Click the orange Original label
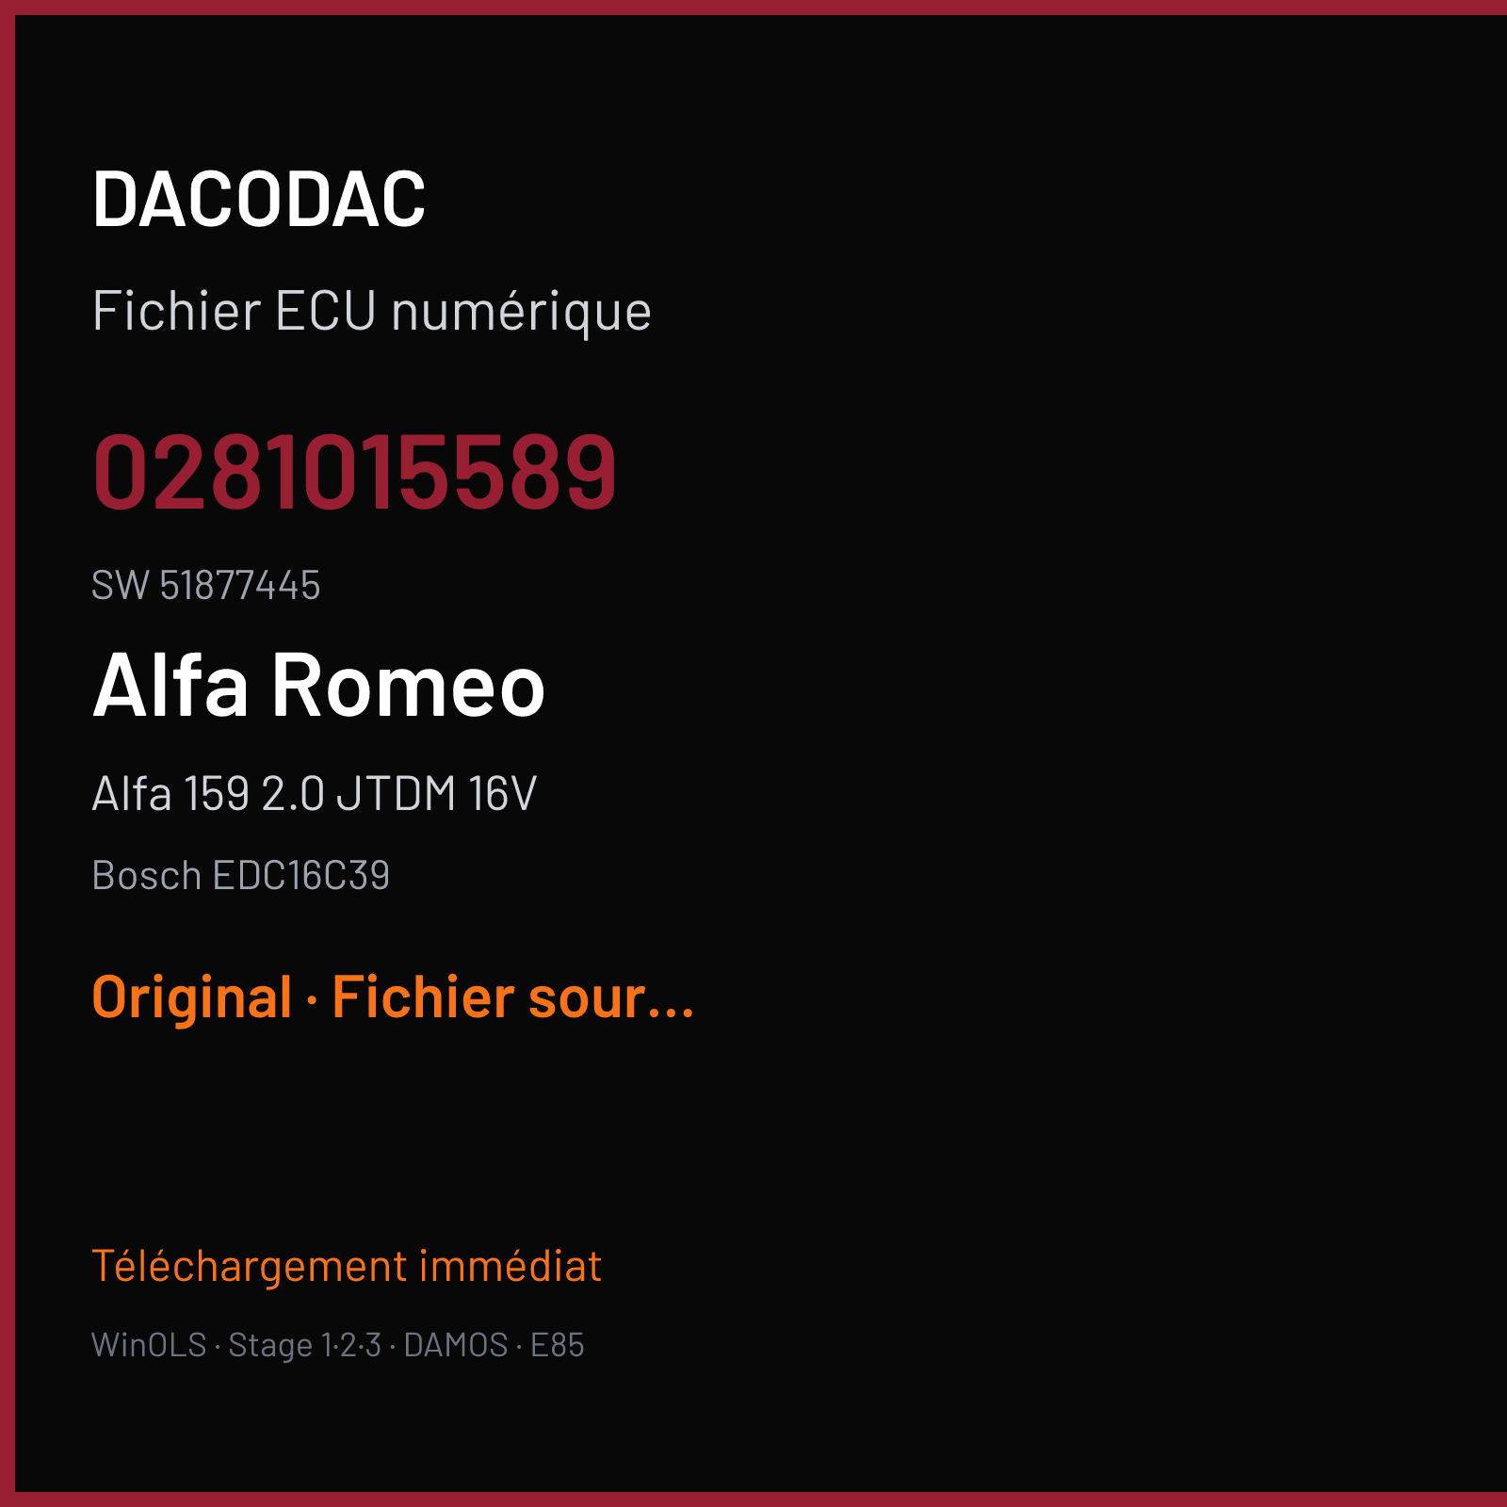This screenshot has width=1507, height=1507. click(192, 998)
